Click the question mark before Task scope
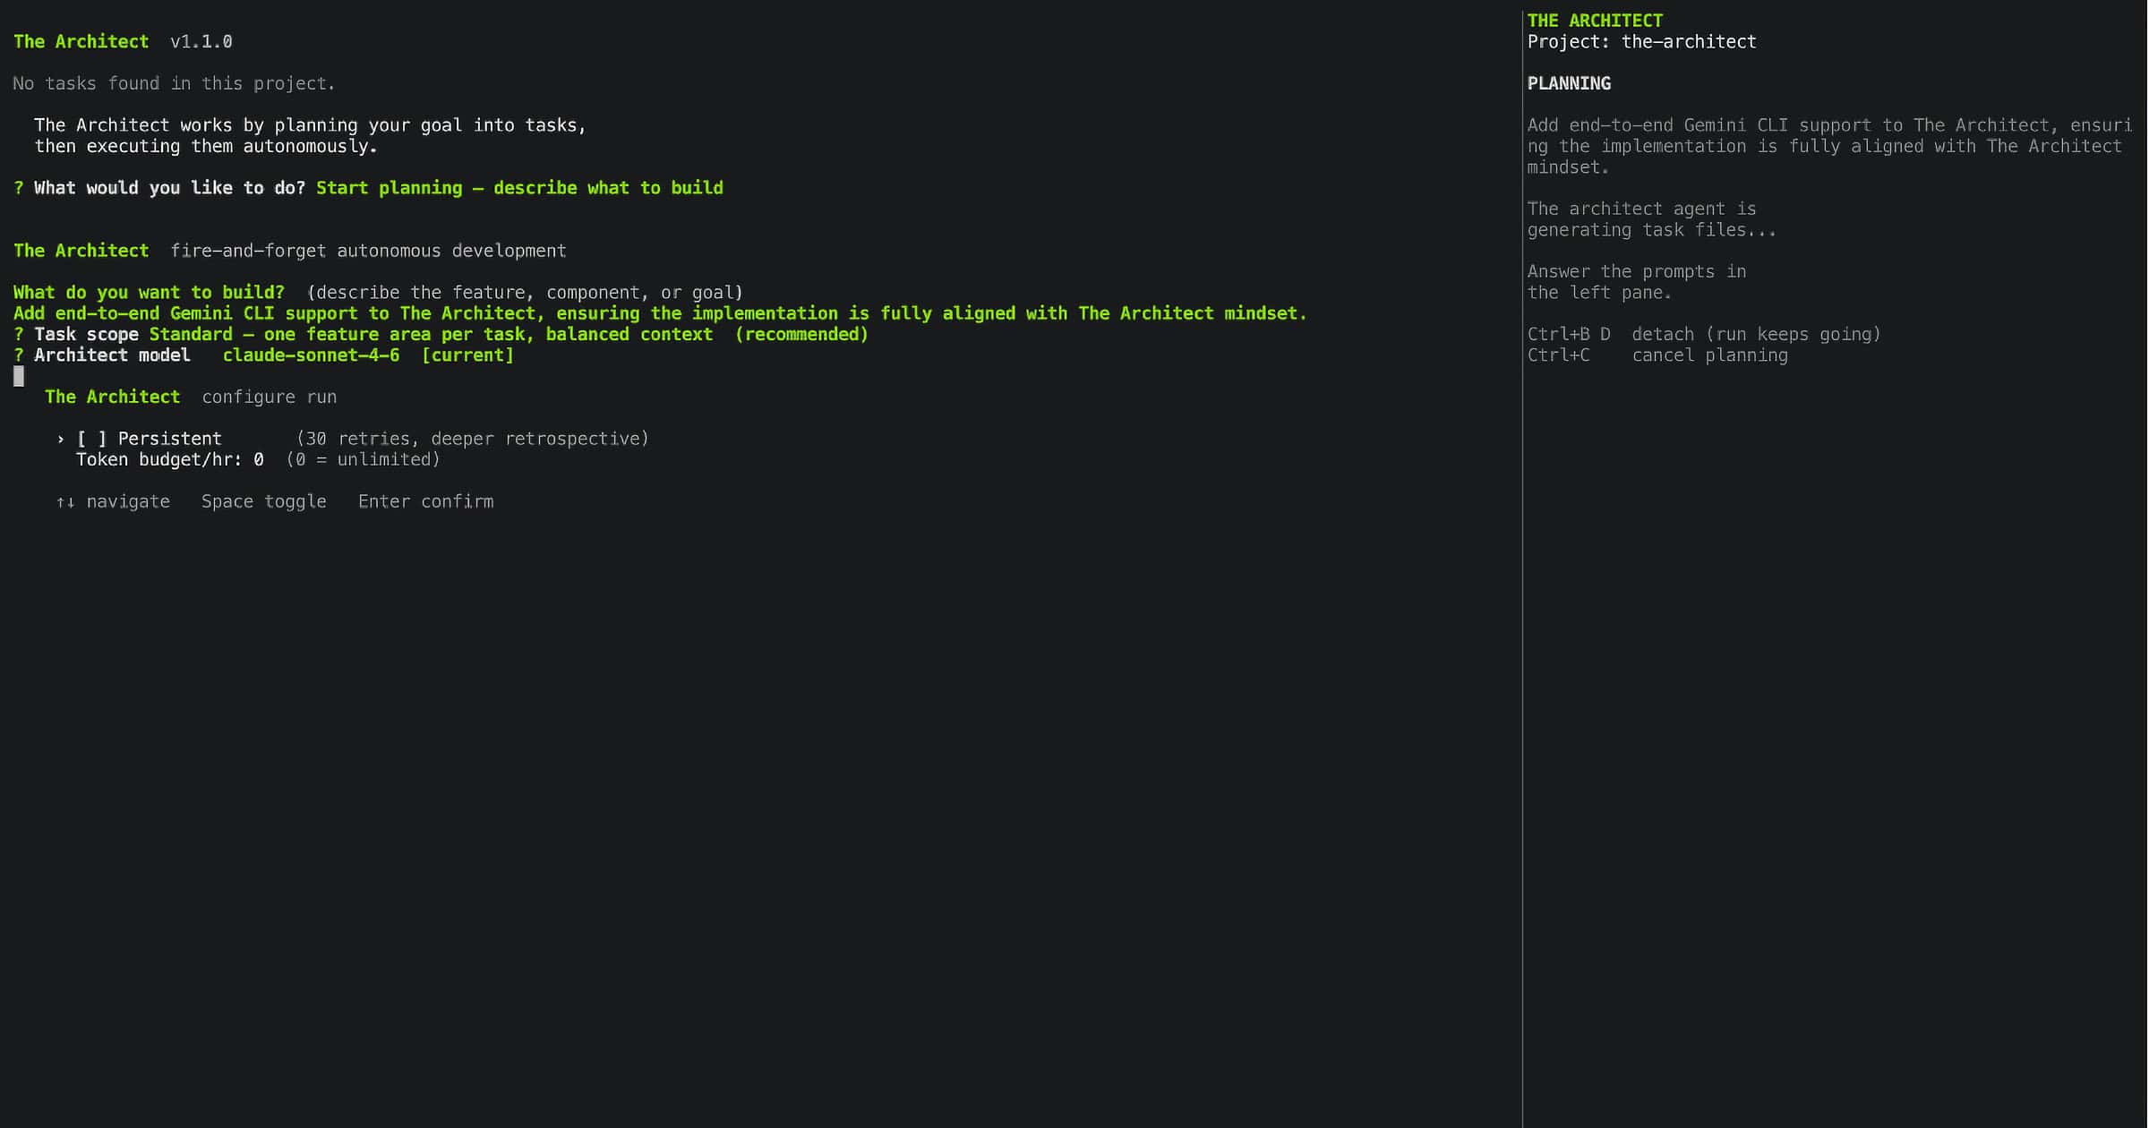Screen dimensions: 2149x1128 coord(19,334)
